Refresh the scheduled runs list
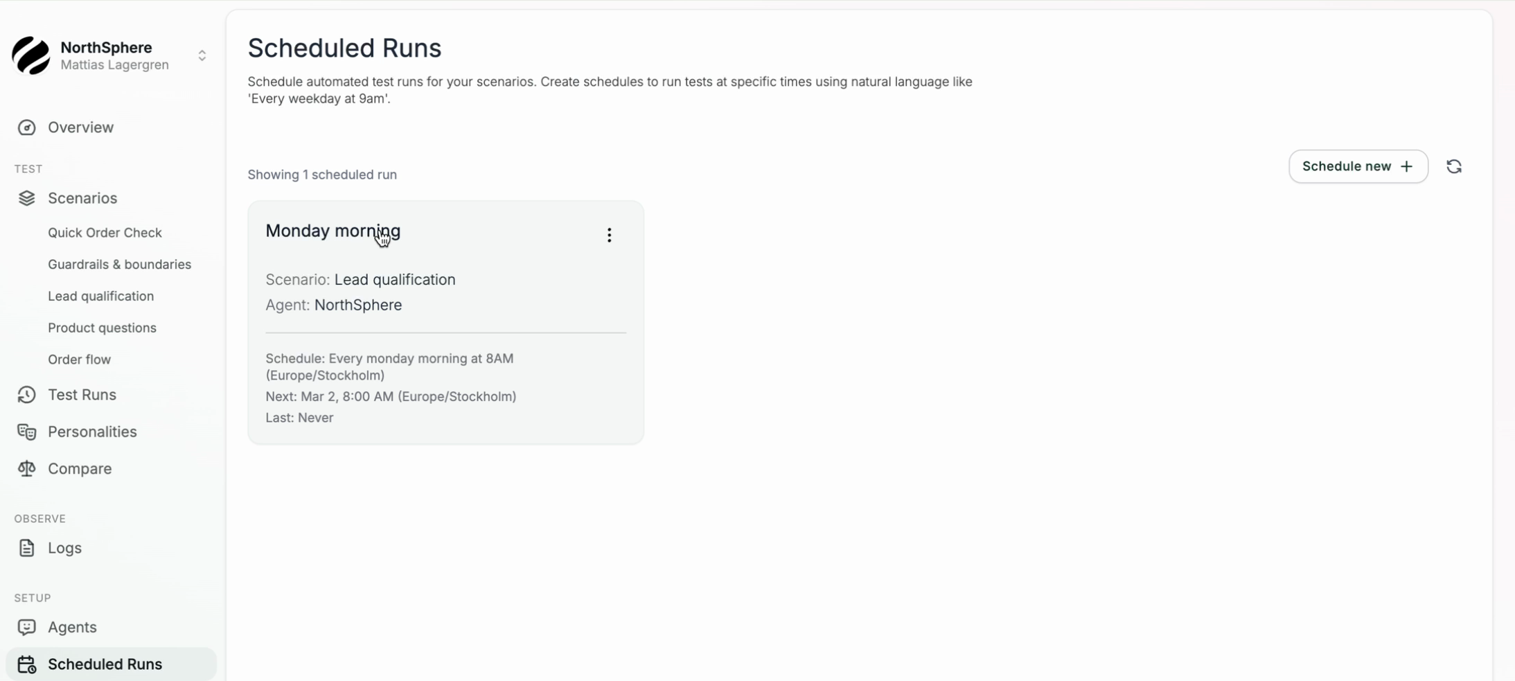1515x681 pixels. tap(1453, 166)
